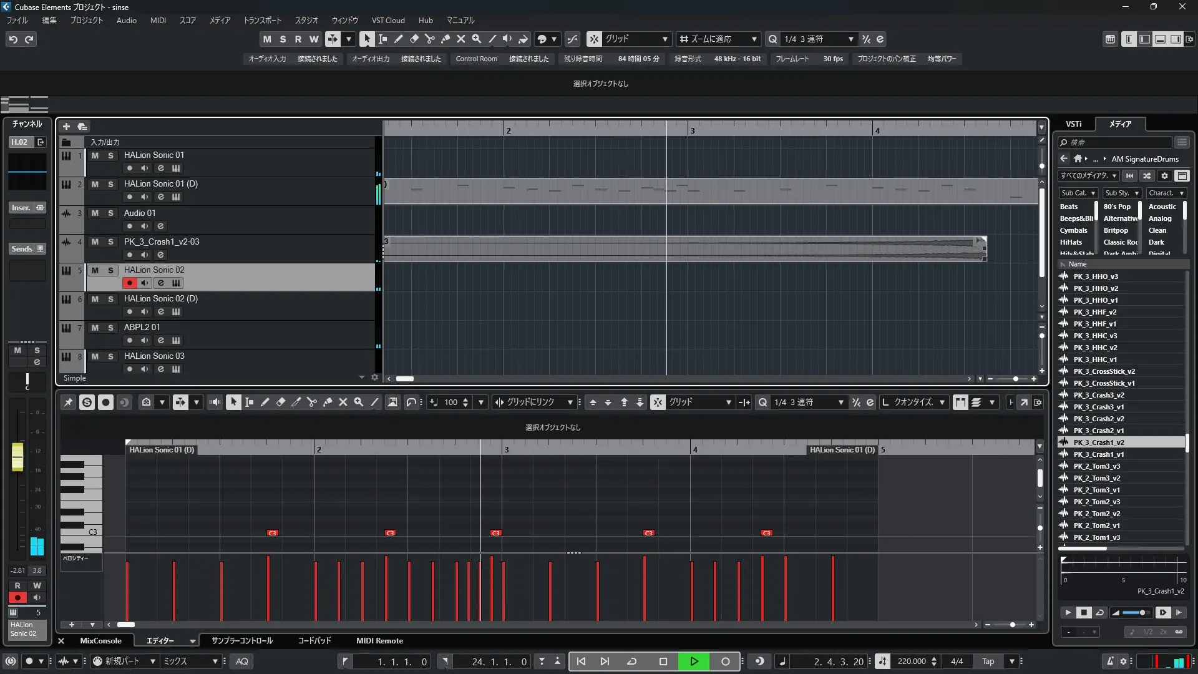Solo the ABPL2 01 track
Viewport: 1198px width, 674px height.
[x=110, y=328]
